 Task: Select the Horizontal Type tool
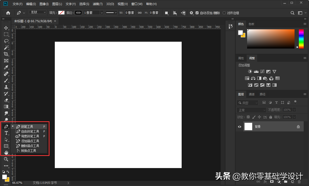[x=6, y=133]
